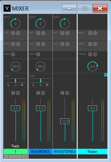The image size is (111, 162).
Task: Open the vst 2 editor on Track 1
Action: click(18, 44)
